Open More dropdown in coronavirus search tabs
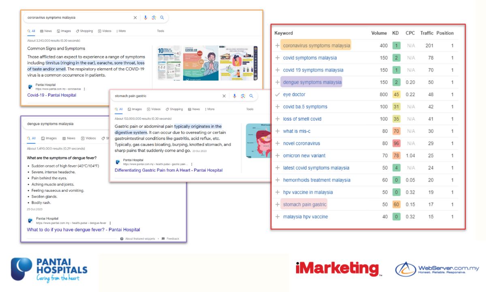Viewport: 486px width, 292px height. [x=121, y=31]
